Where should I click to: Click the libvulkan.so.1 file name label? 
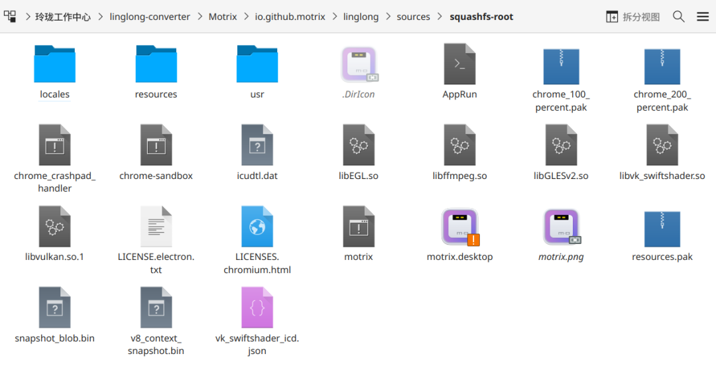(x=55, y=257)
